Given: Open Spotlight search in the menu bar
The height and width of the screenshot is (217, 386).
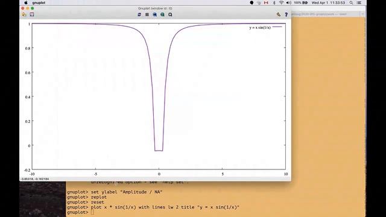Looking at the screenshot, I should tap(351, 2).
